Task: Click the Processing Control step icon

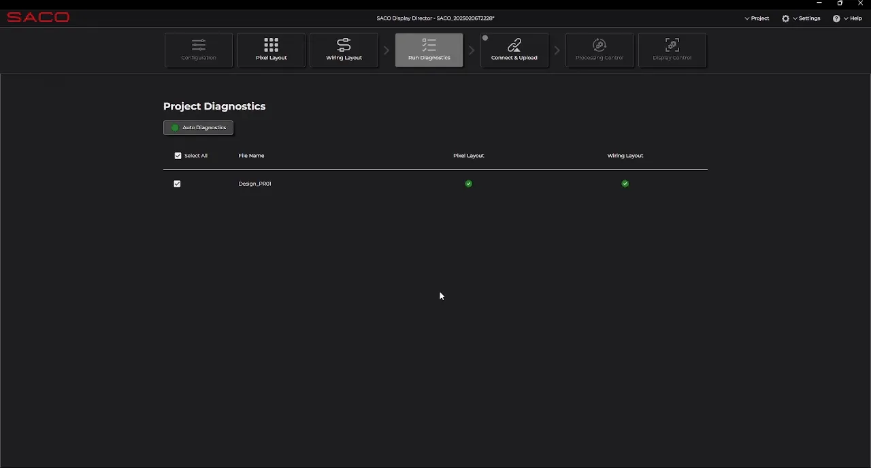Action: 599,45
